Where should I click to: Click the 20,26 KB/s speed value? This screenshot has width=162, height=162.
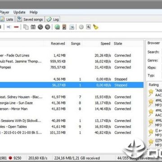[x=103, y=55]
